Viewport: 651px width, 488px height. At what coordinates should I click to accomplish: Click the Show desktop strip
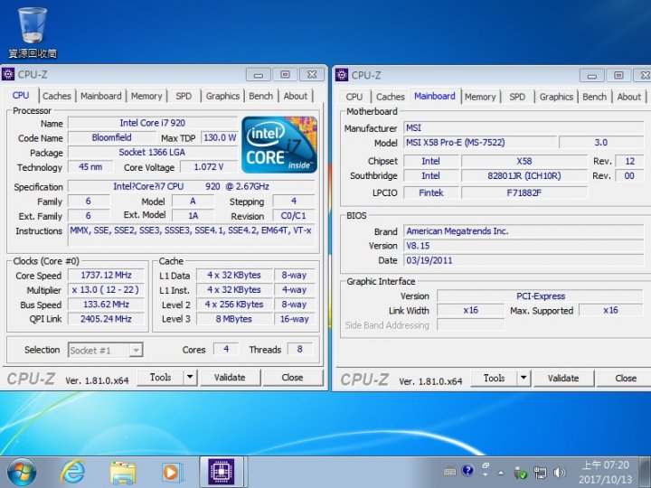click(645, 472)
